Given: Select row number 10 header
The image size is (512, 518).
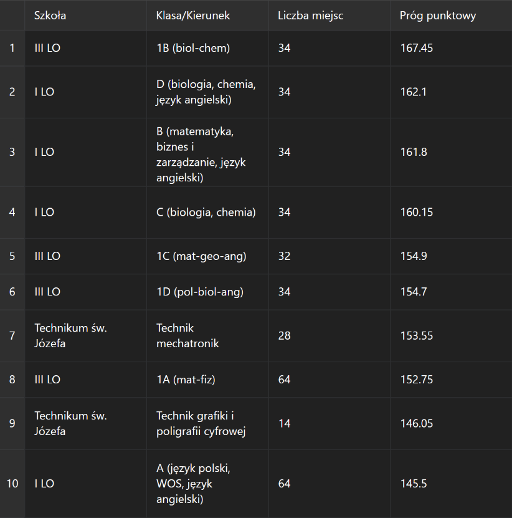Looking at the screenshot, I should tap(12, 484).
